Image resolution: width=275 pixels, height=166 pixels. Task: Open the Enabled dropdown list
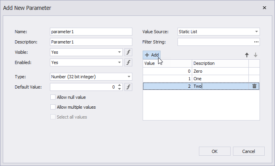[x=120, y=62]
